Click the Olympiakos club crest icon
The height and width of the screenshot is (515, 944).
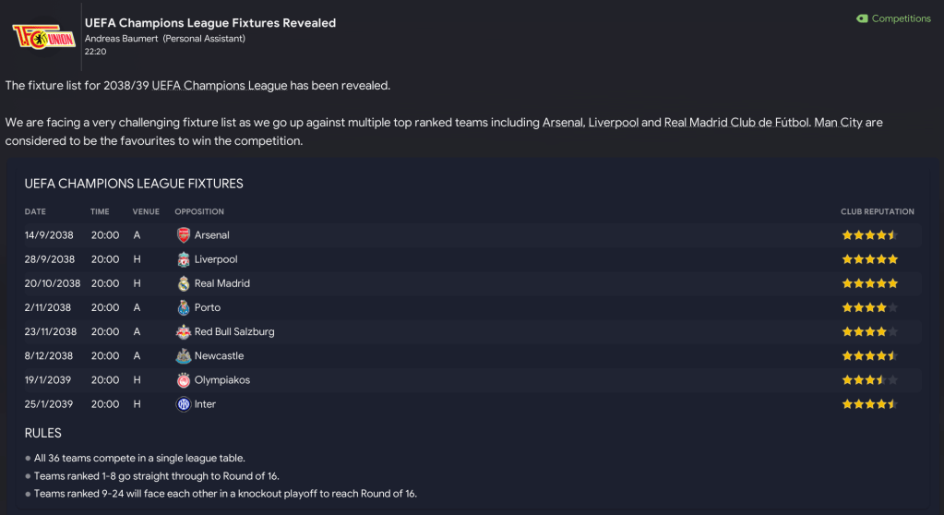pyautogui.click(x=183, y=379)
